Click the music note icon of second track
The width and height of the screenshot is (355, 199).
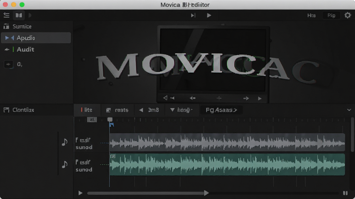tap(64, 164)
